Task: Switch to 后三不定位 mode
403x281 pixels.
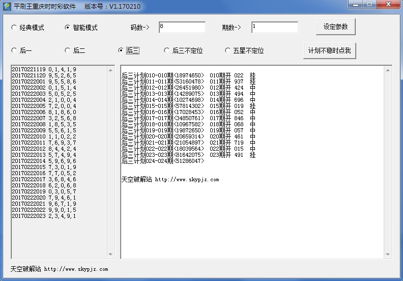Action: click(x=166, y=50)
